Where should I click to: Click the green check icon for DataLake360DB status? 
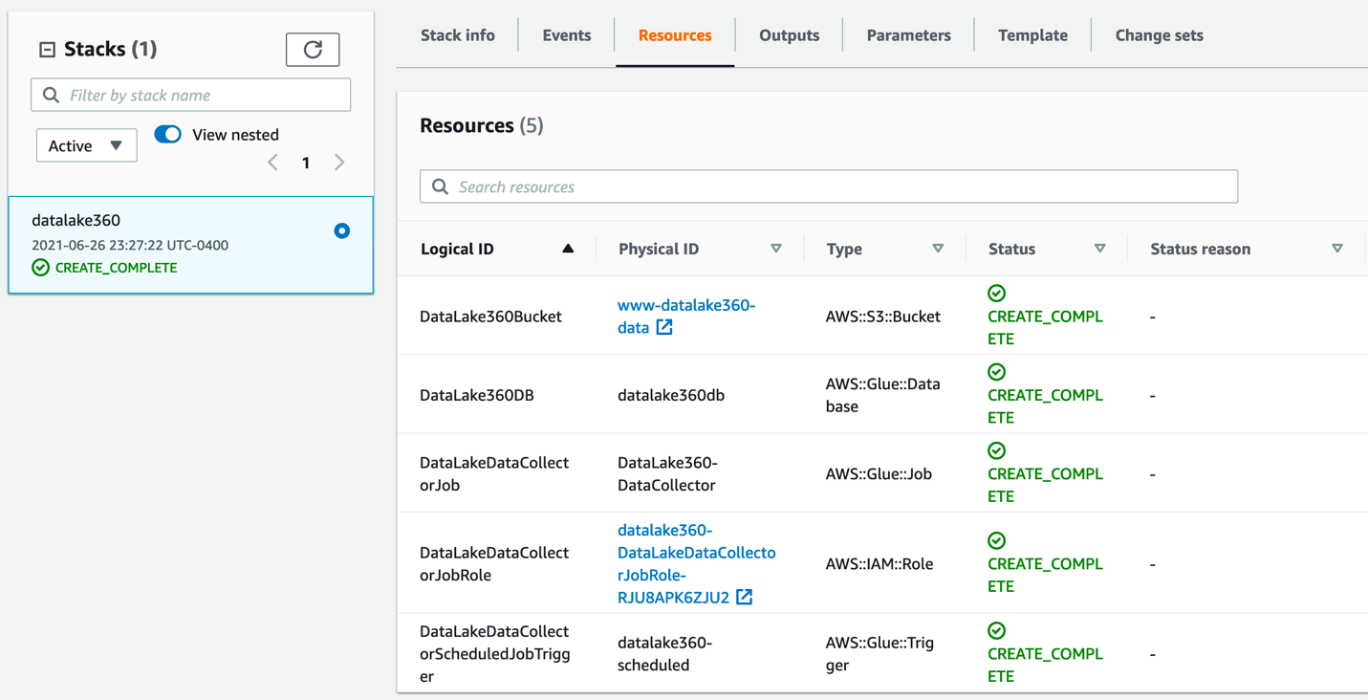coord(996,372)
